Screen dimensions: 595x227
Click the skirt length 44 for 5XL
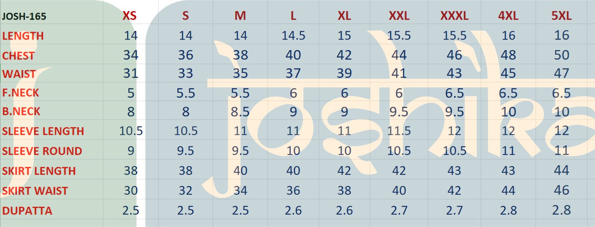[561, 170]
